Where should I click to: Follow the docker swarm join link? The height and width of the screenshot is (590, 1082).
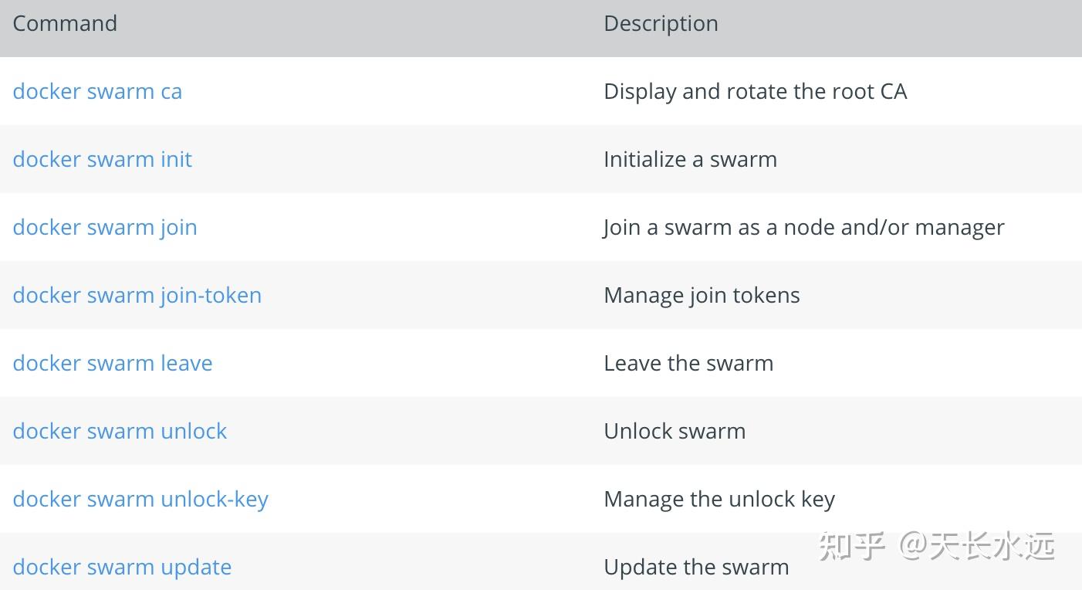[105, 227]
